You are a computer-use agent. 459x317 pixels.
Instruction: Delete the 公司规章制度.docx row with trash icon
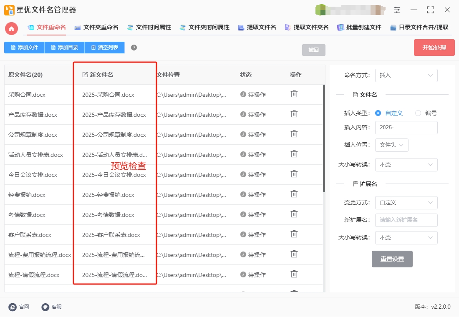point(294,134)
